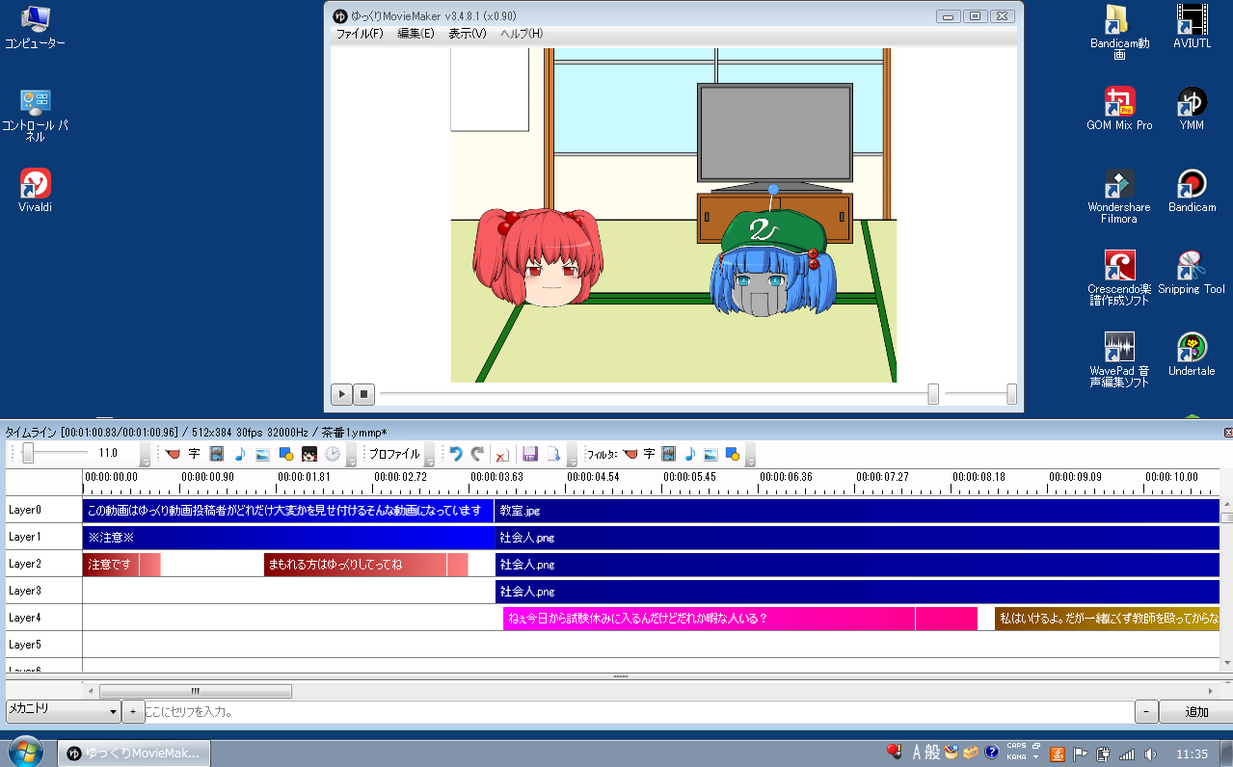Screen dimensions: 1233x767
Task: Add an image item with the picture icon
Action: 262,453
